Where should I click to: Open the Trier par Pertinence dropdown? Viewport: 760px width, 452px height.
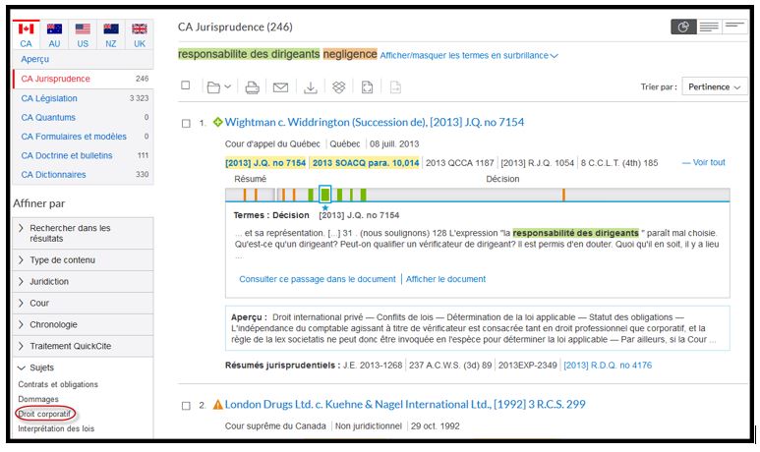click(x=715, y=86)
